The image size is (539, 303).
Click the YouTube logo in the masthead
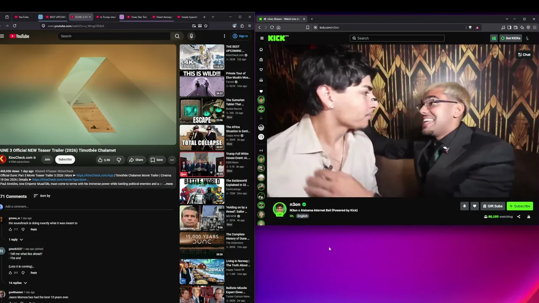point(20,36)
